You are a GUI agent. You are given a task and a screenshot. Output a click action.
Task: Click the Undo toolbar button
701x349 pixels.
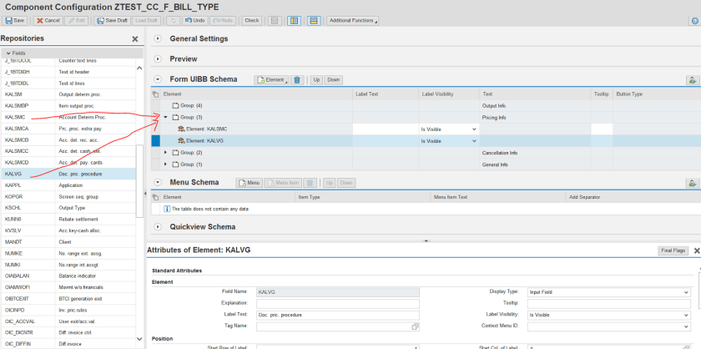click(195, 20)
